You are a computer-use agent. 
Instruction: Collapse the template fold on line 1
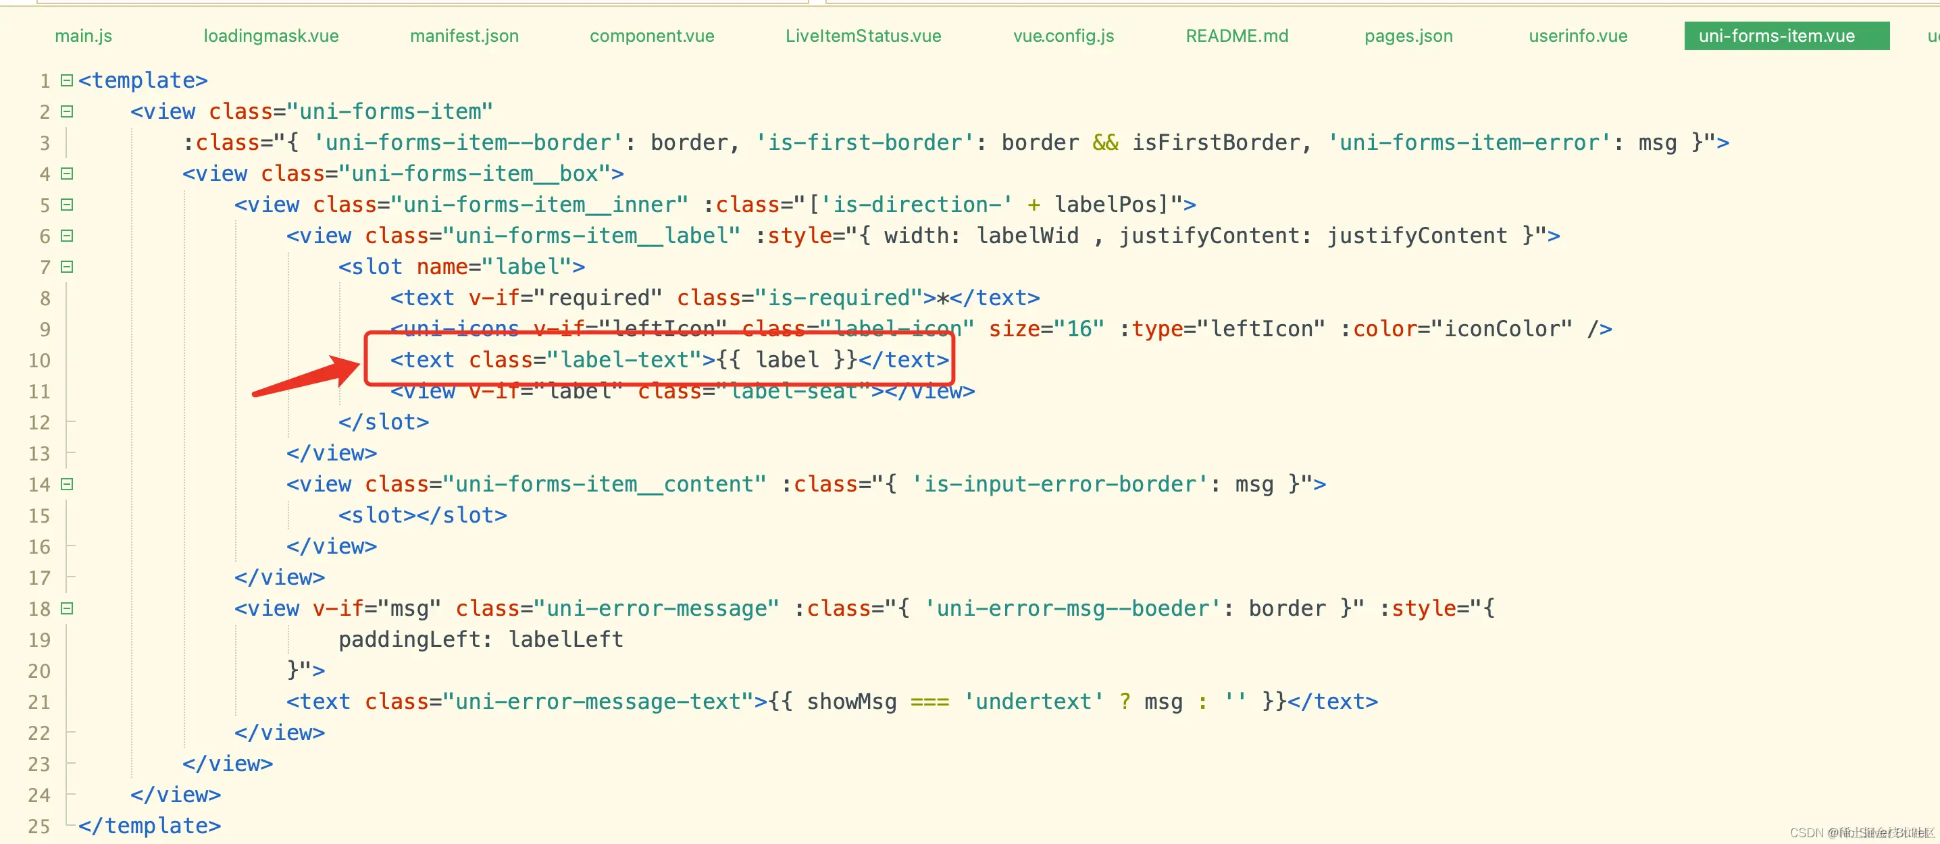(x=67, y=80)
